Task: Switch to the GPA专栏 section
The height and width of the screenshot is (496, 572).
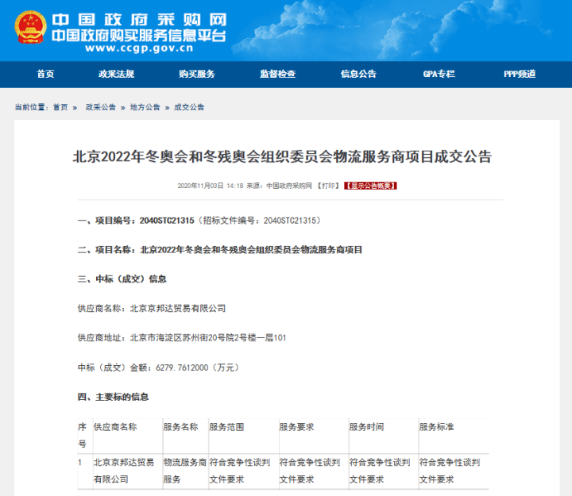Action: [x=439, y=74]
